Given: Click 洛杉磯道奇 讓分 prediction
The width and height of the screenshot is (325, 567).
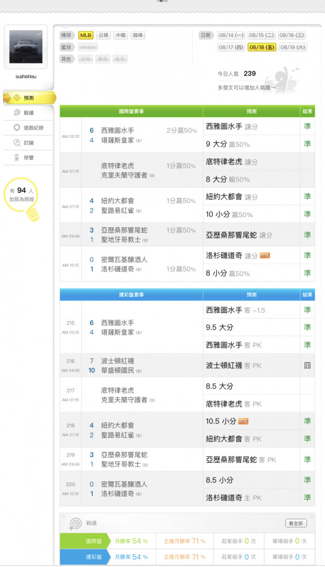Looking at the screenshot, I should (231, 256).
